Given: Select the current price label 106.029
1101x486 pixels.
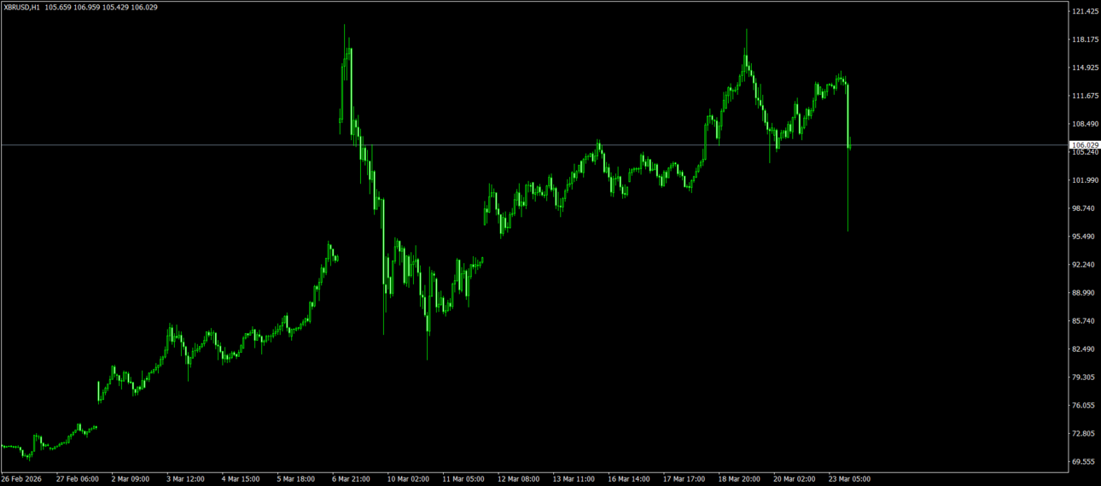Looking at the screenshot, I should [x=1084, y=145].
